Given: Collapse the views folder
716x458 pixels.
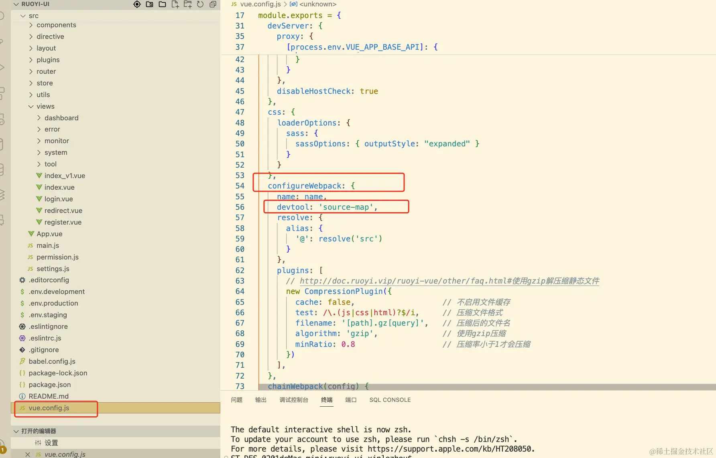Looking at the screenshot, I should click(31, 106).
